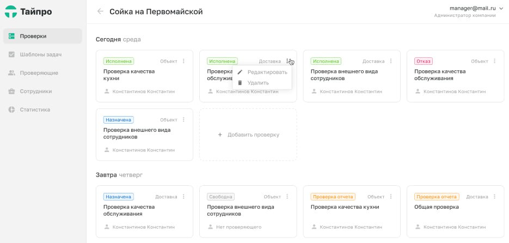Click Нет проверяющего text

(x=238, y=227)
